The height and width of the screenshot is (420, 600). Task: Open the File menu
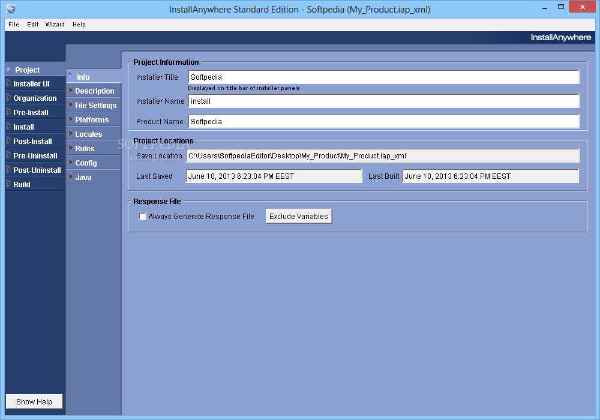[14, 25]
